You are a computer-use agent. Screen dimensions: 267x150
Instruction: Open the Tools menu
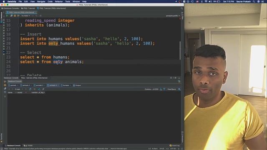(68, 2)
